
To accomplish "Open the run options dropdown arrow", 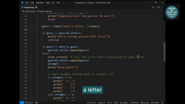I will pos(155,7).
